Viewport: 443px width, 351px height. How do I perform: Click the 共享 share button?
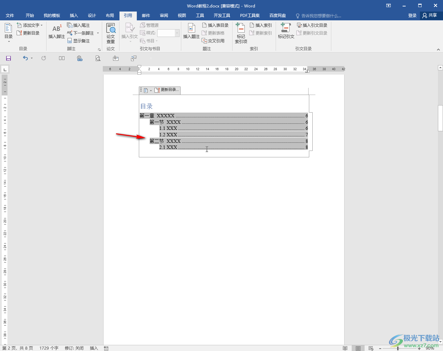tap(429, 16)
